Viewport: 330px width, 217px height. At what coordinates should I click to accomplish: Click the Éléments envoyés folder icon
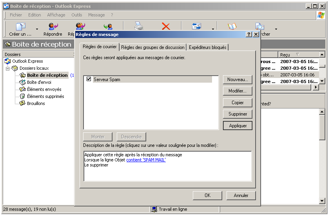22,89
